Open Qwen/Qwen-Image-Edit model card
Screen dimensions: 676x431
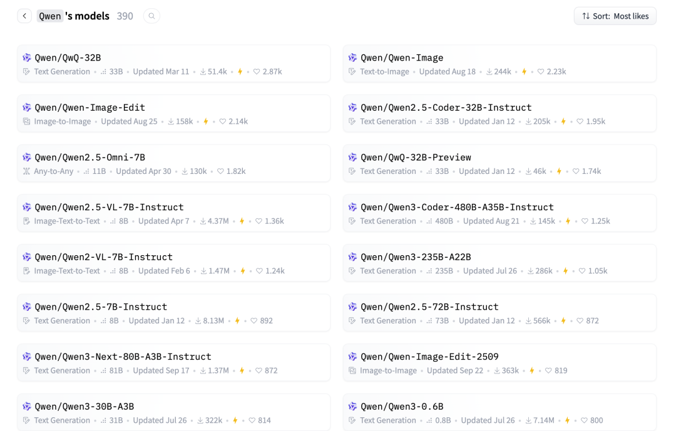click(174, 113)
